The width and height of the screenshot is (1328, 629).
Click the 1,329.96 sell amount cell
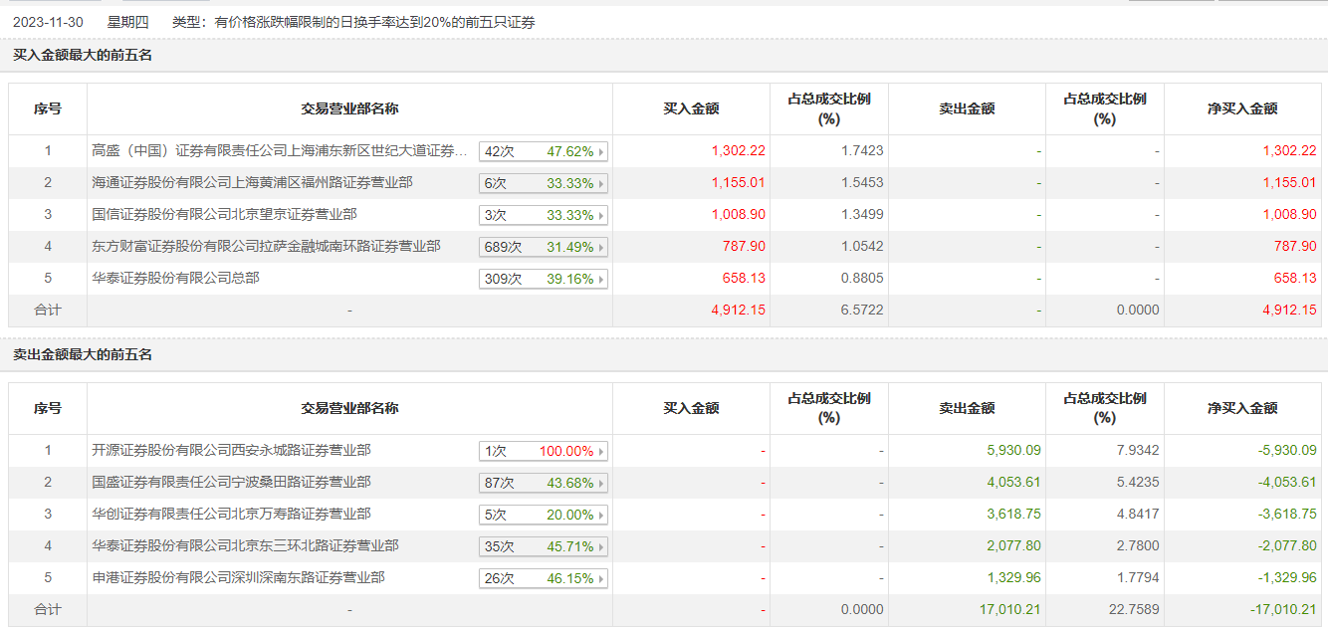(1013, 578)
